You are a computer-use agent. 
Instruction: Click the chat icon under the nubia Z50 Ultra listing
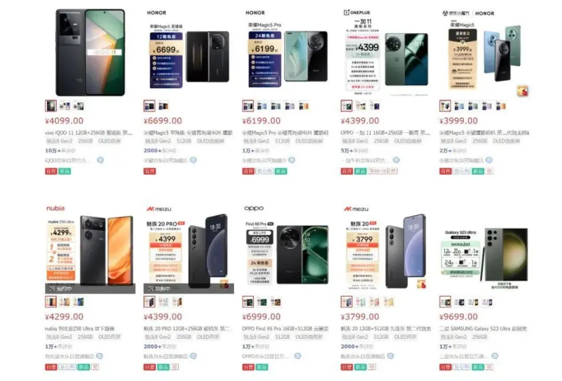coord(100,356)
